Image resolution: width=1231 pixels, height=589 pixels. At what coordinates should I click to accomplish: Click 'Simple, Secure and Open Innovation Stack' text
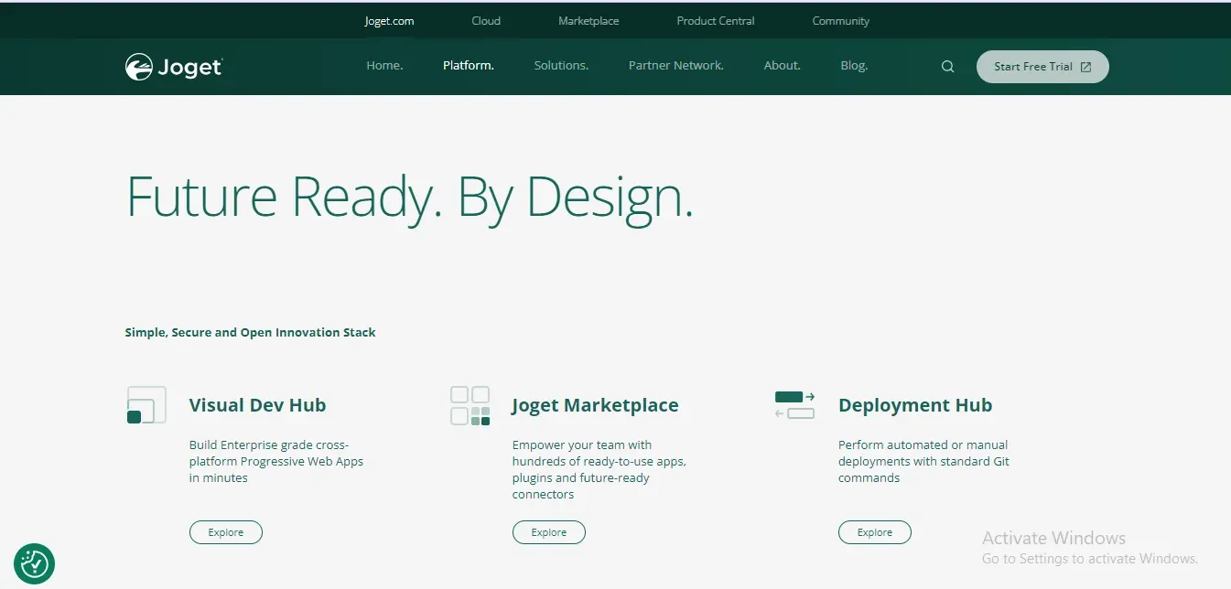[x=251, y=332]
